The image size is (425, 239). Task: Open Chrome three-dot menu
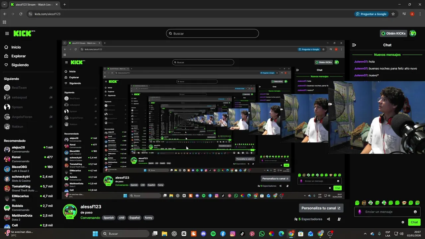[x=420, y=14]
